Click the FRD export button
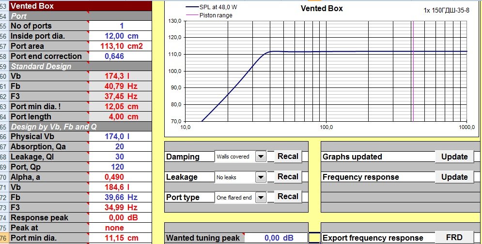The width and height of the screenshot is (482, 244). tap(454, 237)
